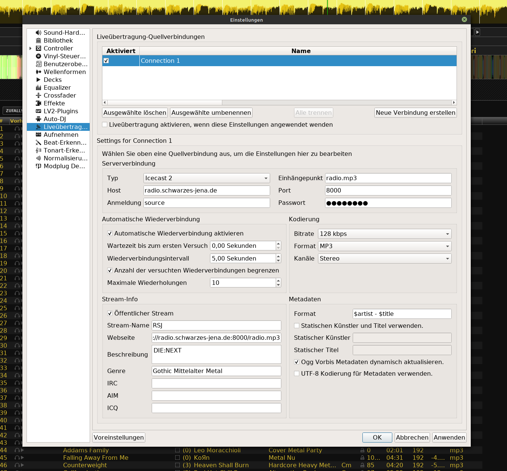The height and width of the screenshot is (471, 507).
Task: Click the Abbrechen button
Action: click(x=412, y=437)
